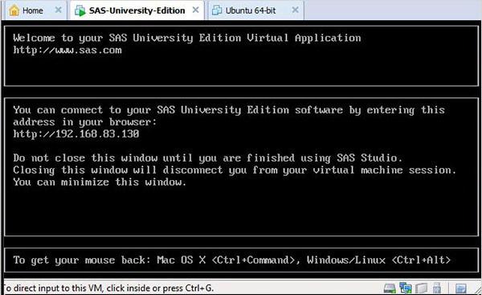The height and width of the screenshot is (295, 482).
Task: Click 'You can minimize this window.' line
Action: tap(100, 182)
